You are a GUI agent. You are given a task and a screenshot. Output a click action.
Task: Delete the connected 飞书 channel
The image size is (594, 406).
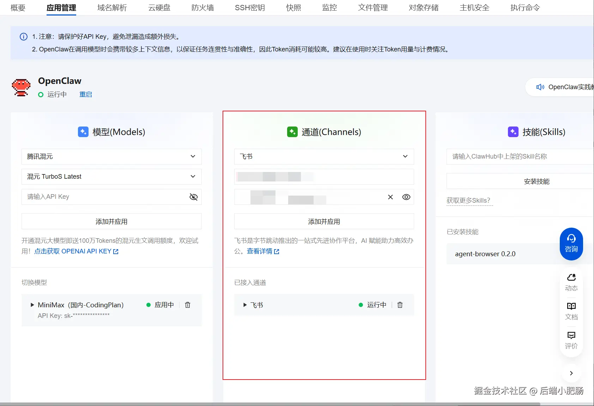400,305
